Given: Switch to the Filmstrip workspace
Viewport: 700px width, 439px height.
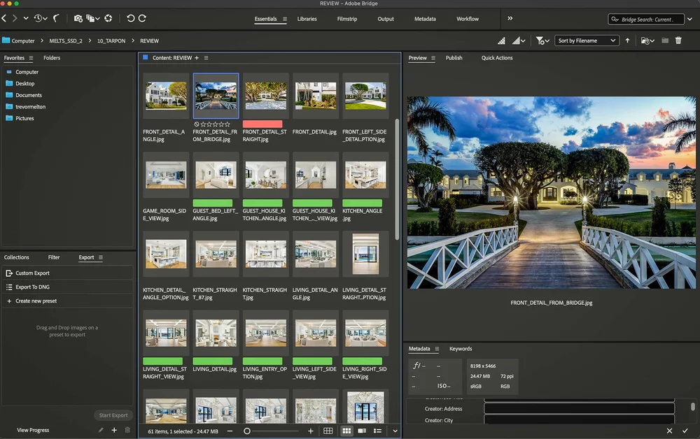Looking at the screenshot, I should pos(347,19).
